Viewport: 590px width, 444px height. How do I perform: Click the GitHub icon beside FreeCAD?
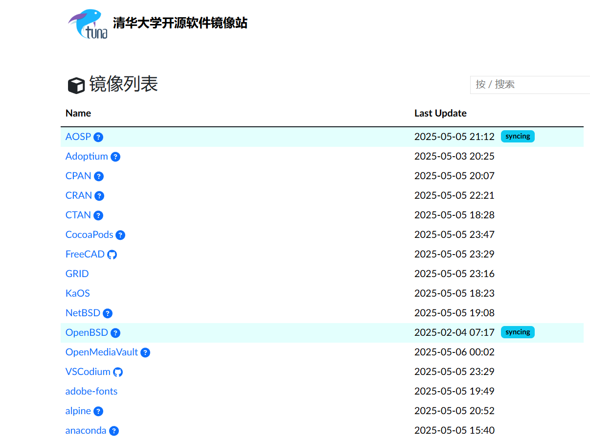(112, 255)
